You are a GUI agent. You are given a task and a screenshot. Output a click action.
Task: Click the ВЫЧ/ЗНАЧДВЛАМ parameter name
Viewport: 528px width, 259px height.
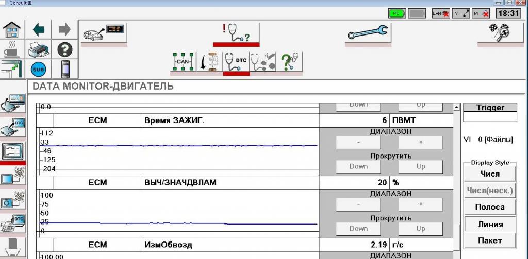[x=180, y=183]
